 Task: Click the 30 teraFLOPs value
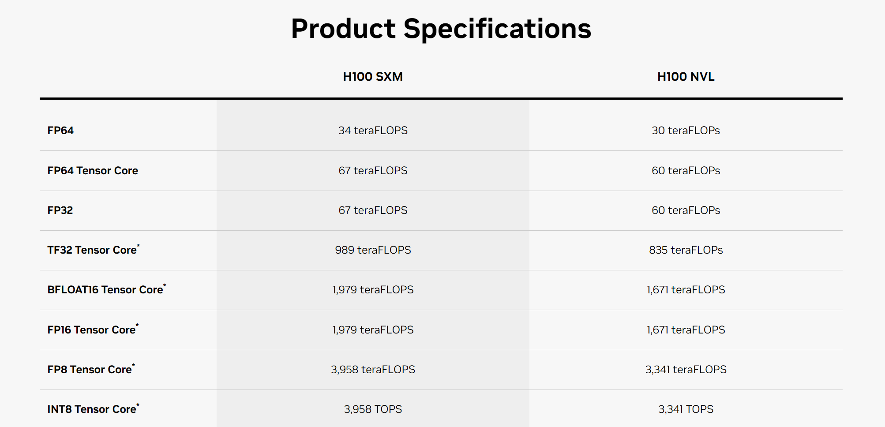point(686,131)
